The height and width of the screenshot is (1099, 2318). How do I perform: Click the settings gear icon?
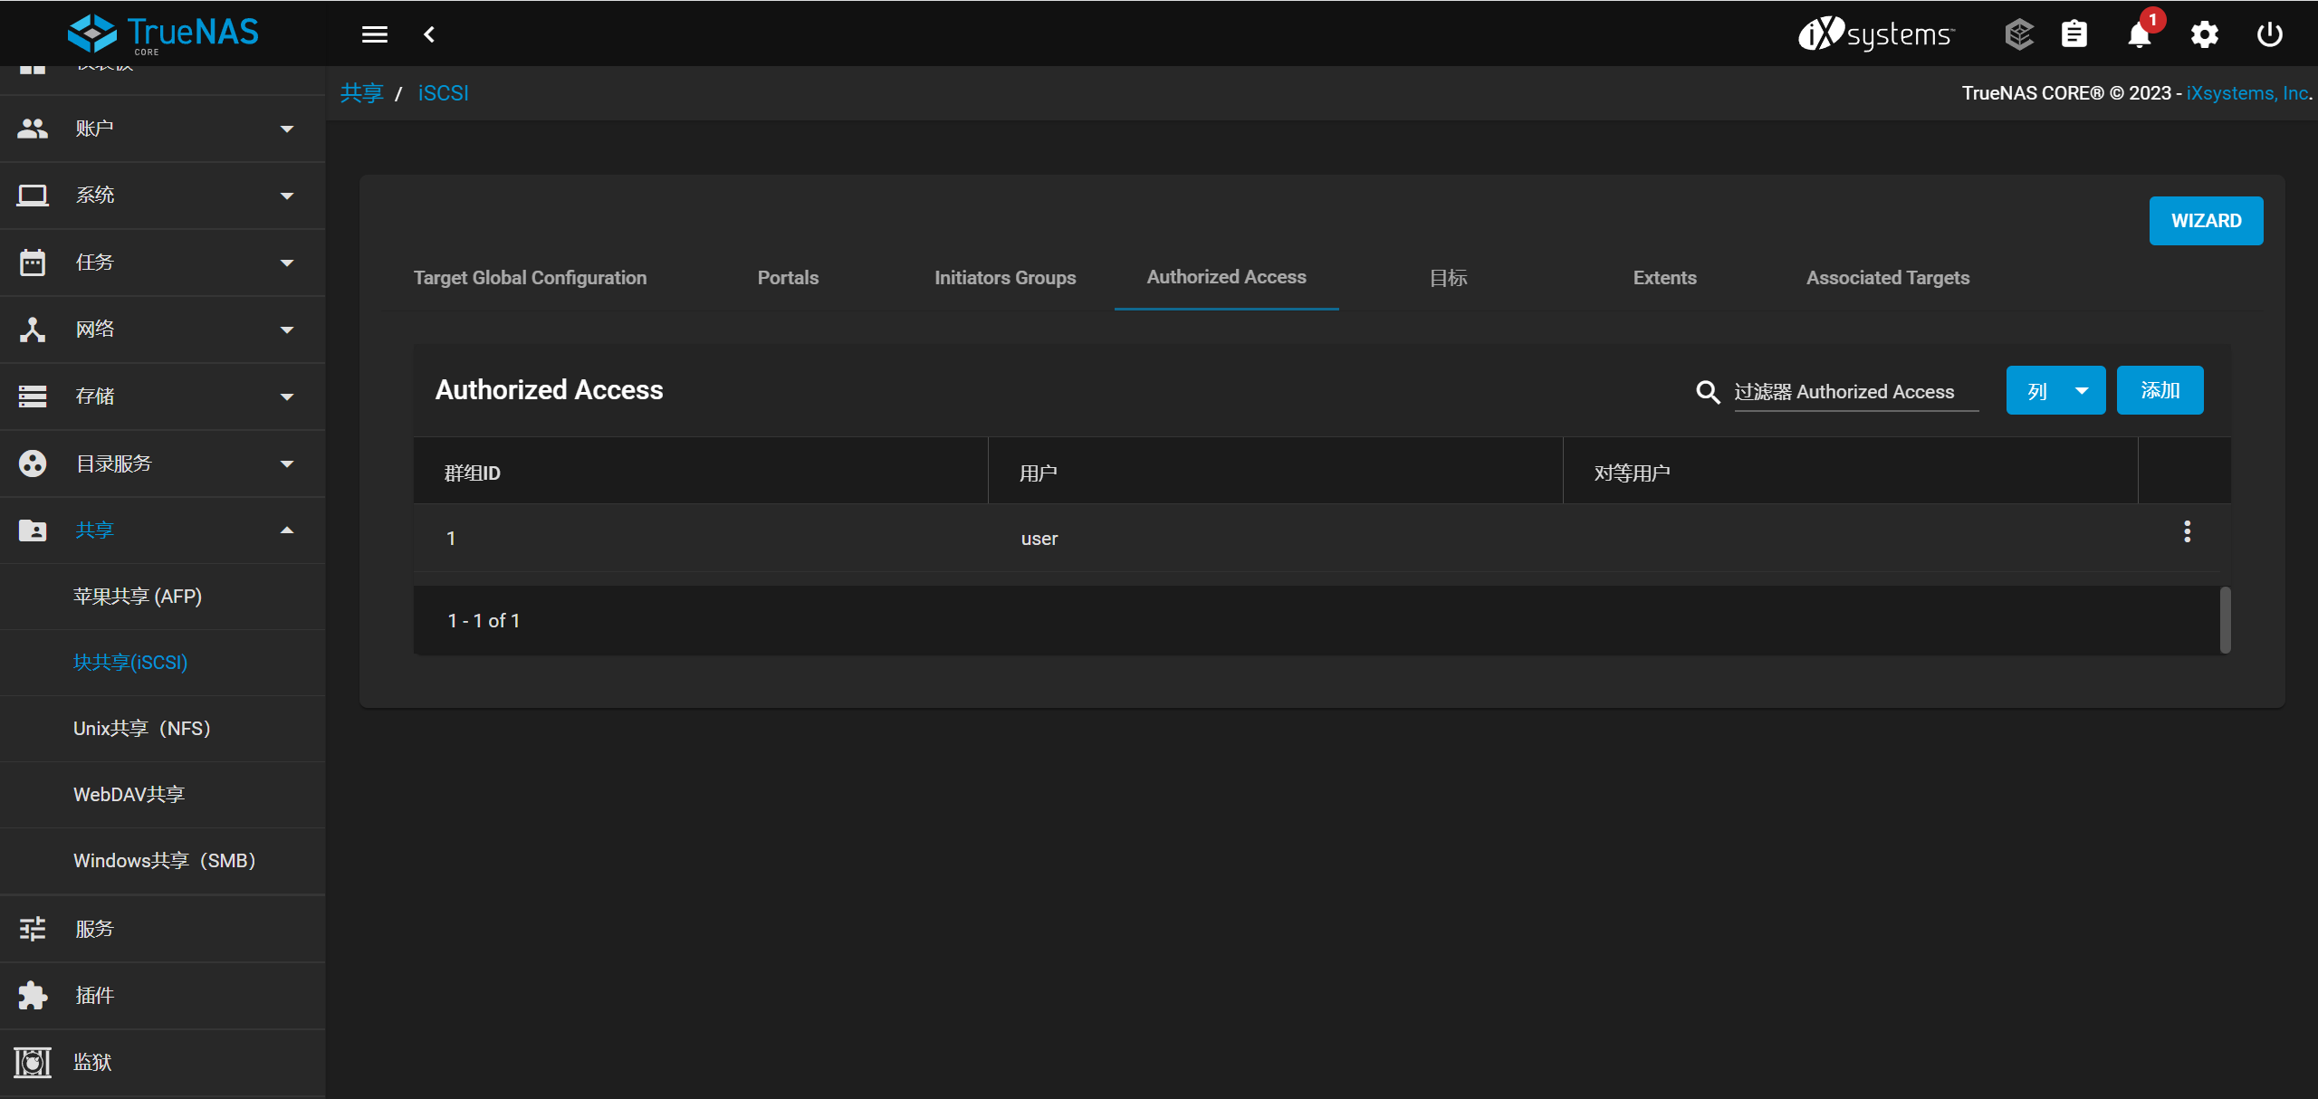point(2204,34)
